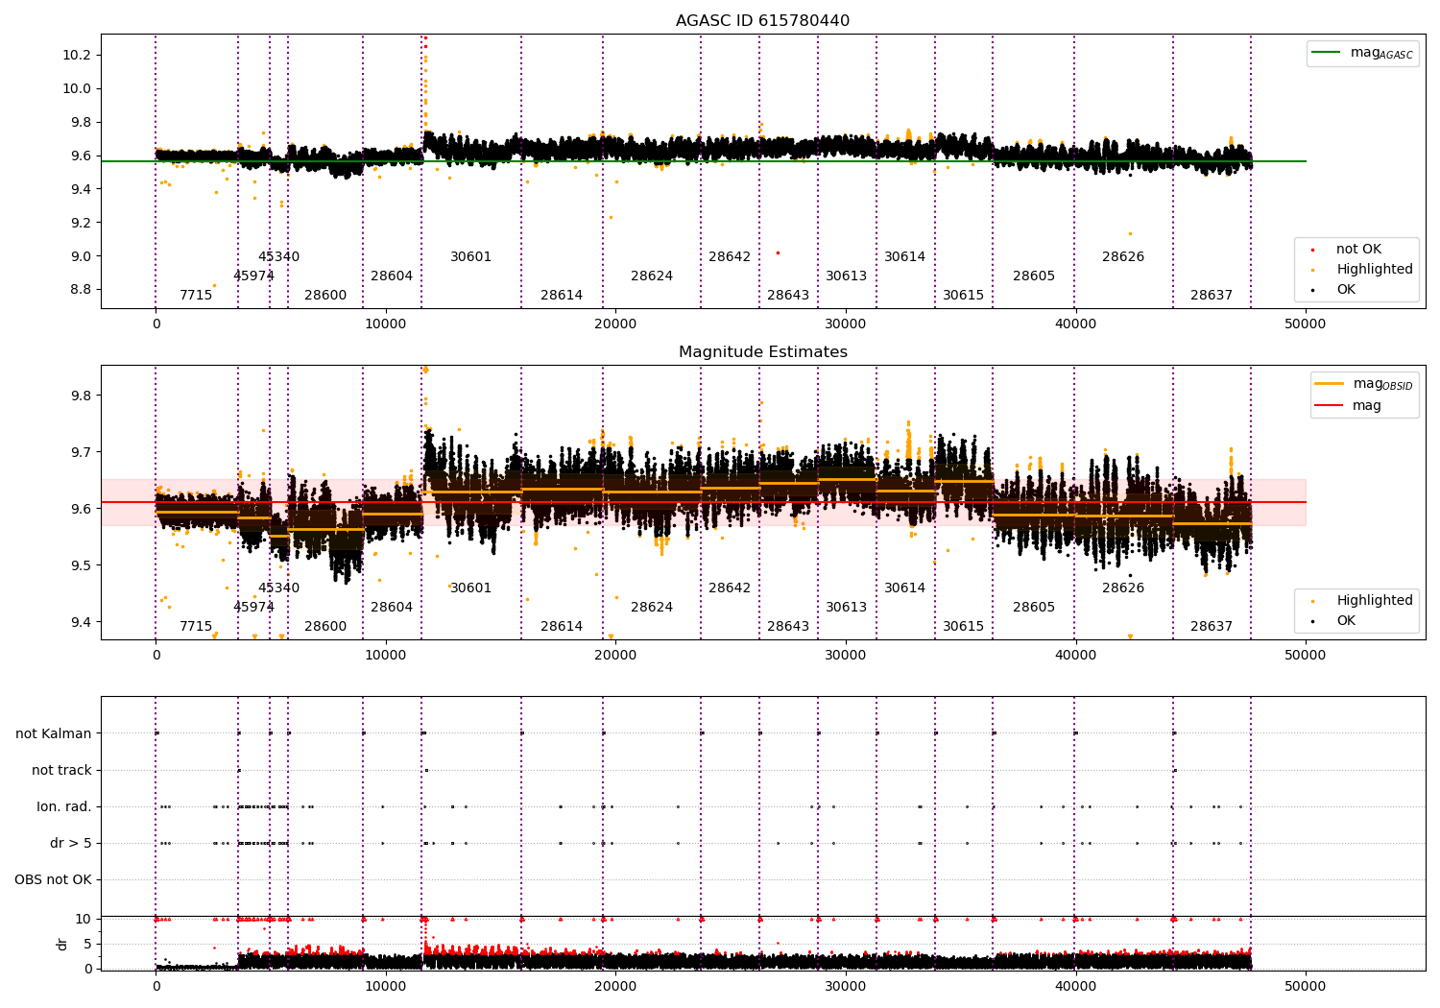Click the 50000 x-tick under the dr plot
The image size is (1440, 1008).
point(1306,986)
